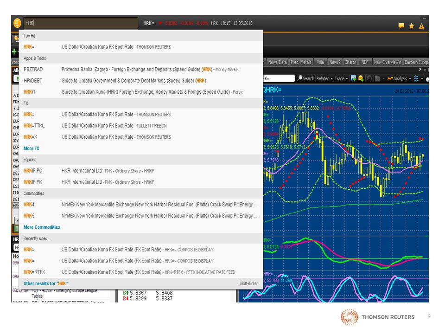Open the Related dropdown in chart toolbar
The width and height of the screenshot is (445, 334).
(x=324, y=78)
